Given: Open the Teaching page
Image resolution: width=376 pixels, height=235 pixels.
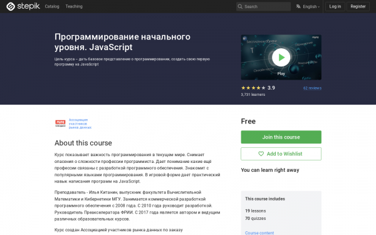Looking at the screenshot, I should coord(74,6).
